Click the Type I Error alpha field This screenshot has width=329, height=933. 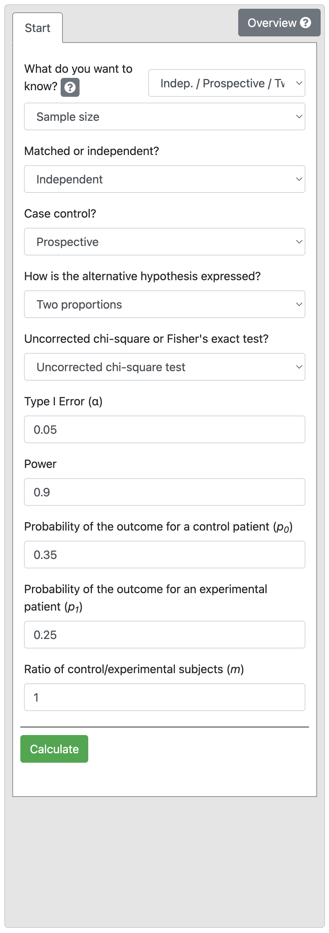(164, 430)
